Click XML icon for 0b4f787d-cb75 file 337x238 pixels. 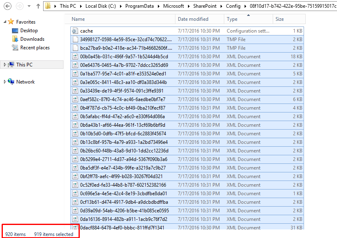coord(75,108)
